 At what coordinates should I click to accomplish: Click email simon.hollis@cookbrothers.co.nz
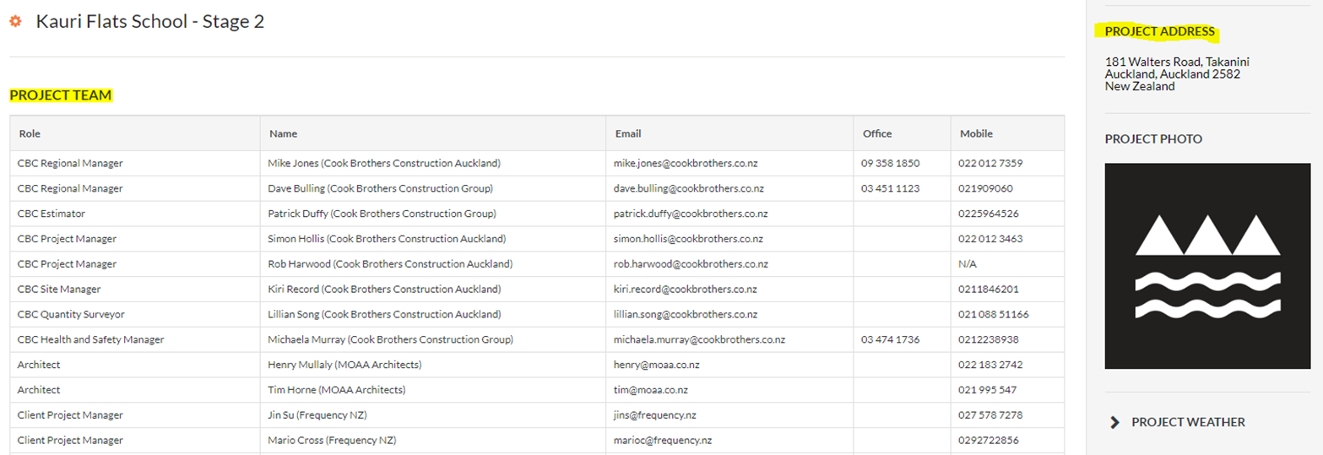point(687,239)
